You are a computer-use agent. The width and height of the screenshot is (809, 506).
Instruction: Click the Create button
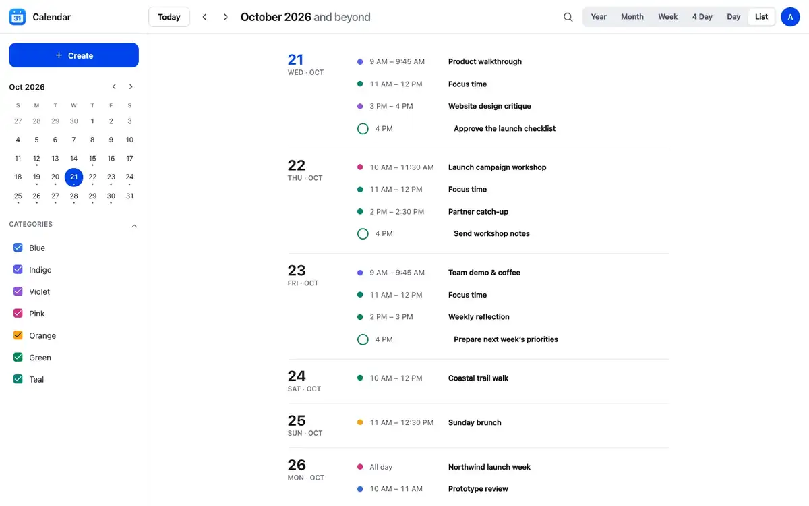(x=73, y=55)
